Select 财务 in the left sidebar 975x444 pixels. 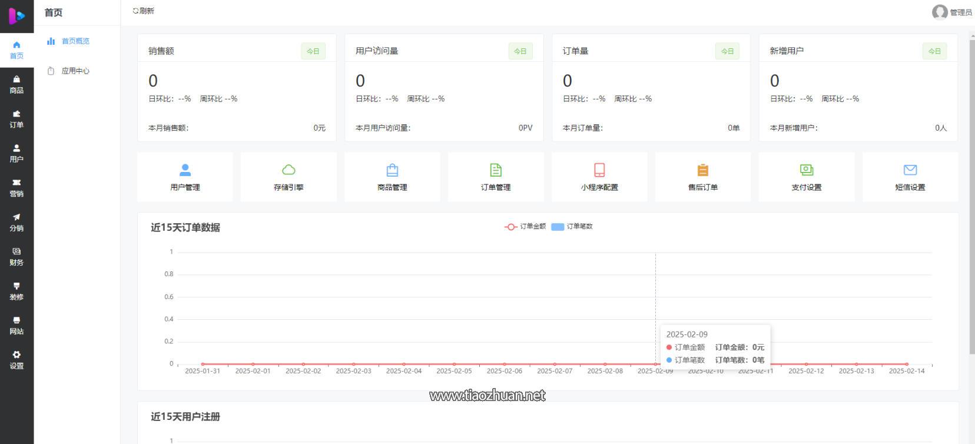point(16,257)
